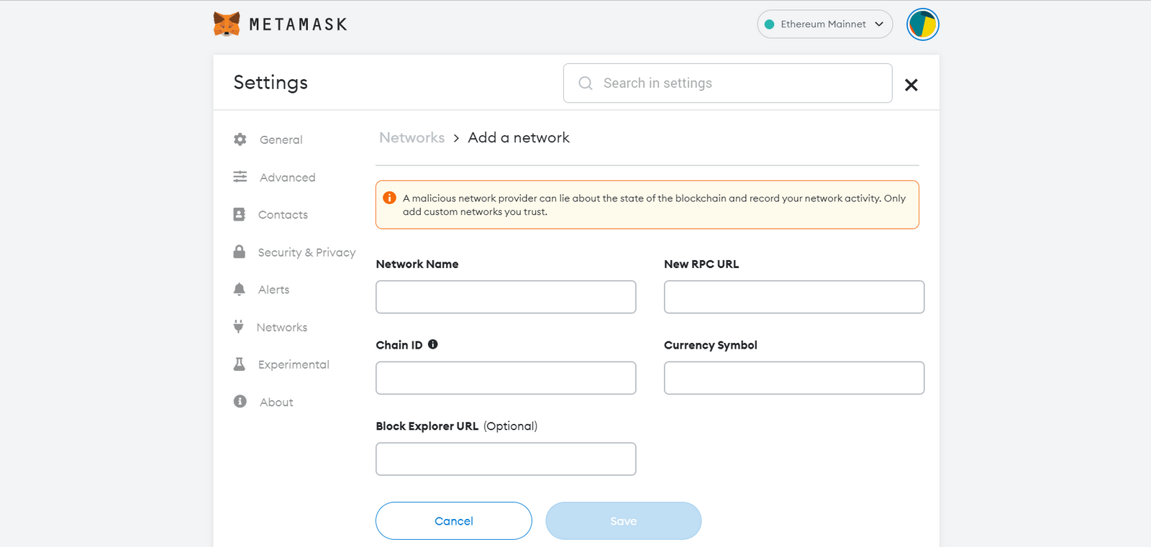
Task: Open the Networks settings tab
Action: (282, 327)
